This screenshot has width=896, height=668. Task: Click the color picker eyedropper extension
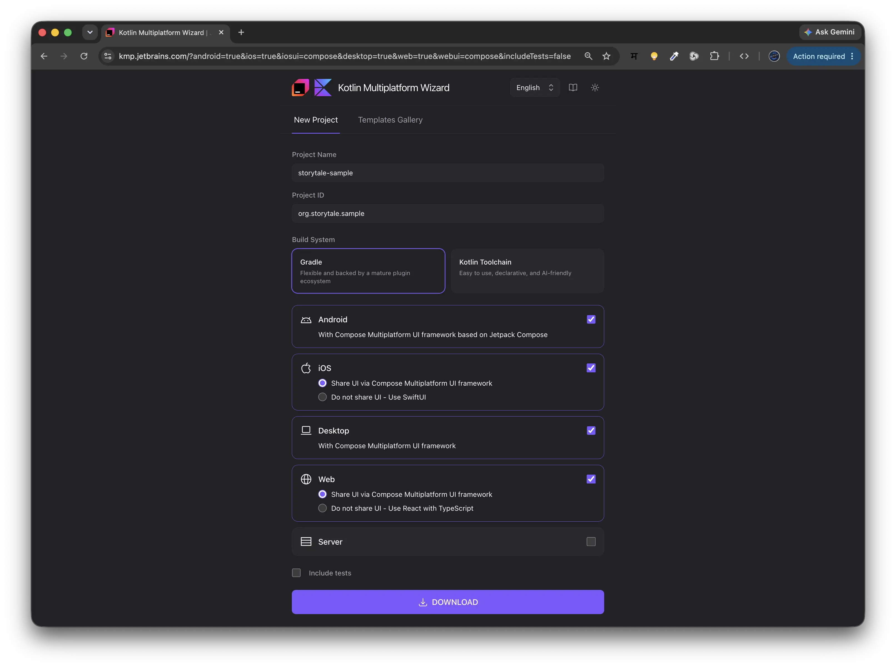pyautogui.click(x=674, y=56)
